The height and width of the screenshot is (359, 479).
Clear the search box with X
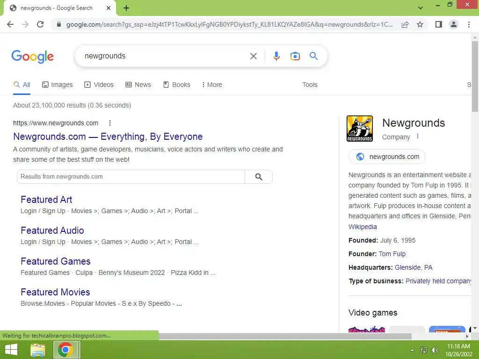253,56
